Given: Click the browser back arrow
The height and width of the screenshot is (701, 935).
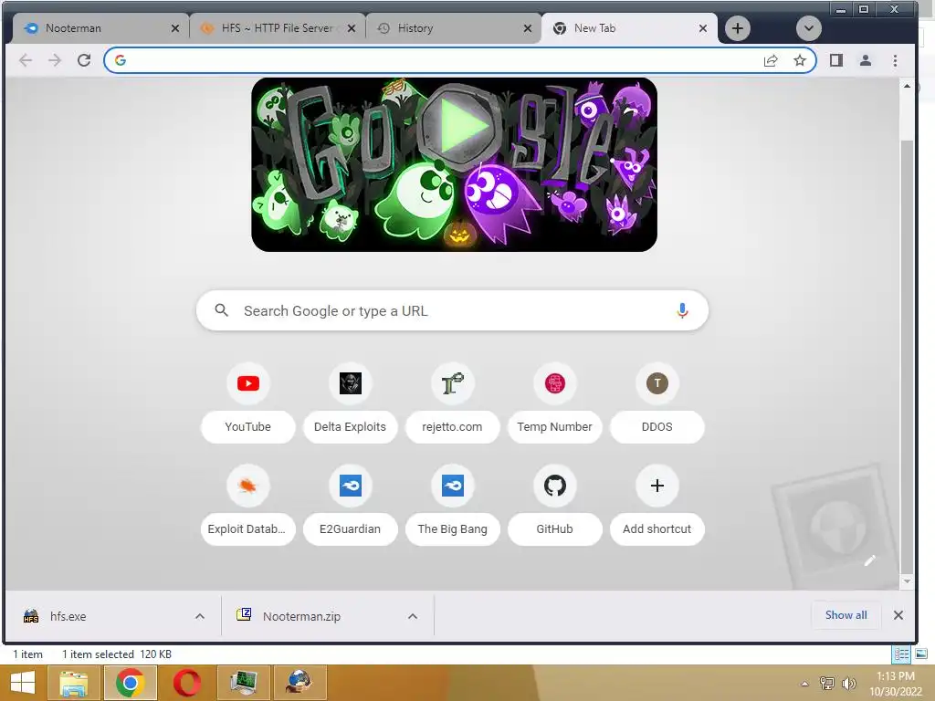Looking at the screenshot, I should [25, 60].
